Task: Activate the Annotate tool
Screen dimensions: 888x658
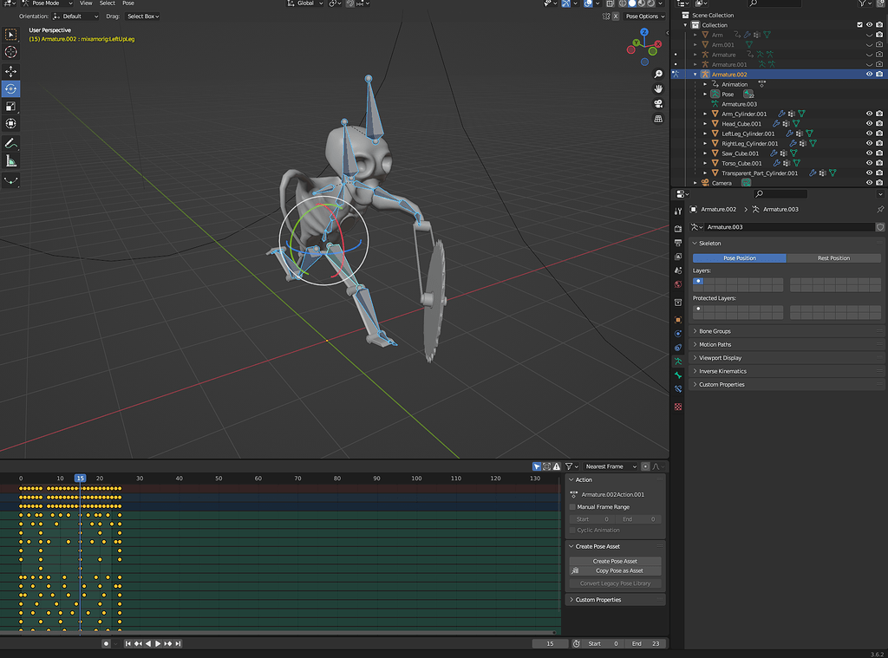Action: pyautogui.click(x=10, y=141)
